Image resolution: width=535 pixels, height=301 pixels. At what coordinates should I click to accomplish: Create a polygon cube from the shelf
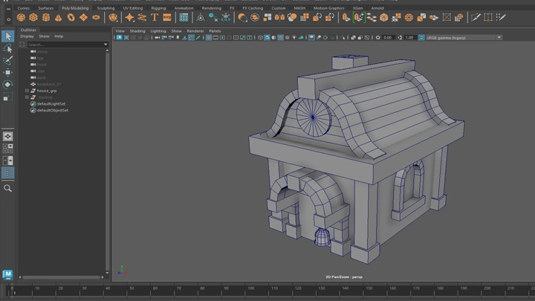pos(33,17)
